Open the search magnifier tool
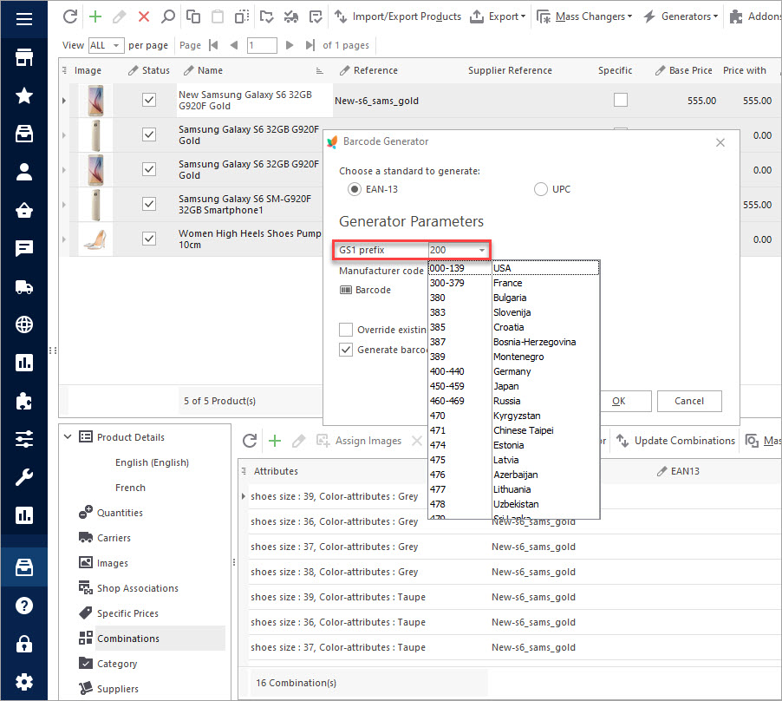782x701 pixels. point(167,16)
